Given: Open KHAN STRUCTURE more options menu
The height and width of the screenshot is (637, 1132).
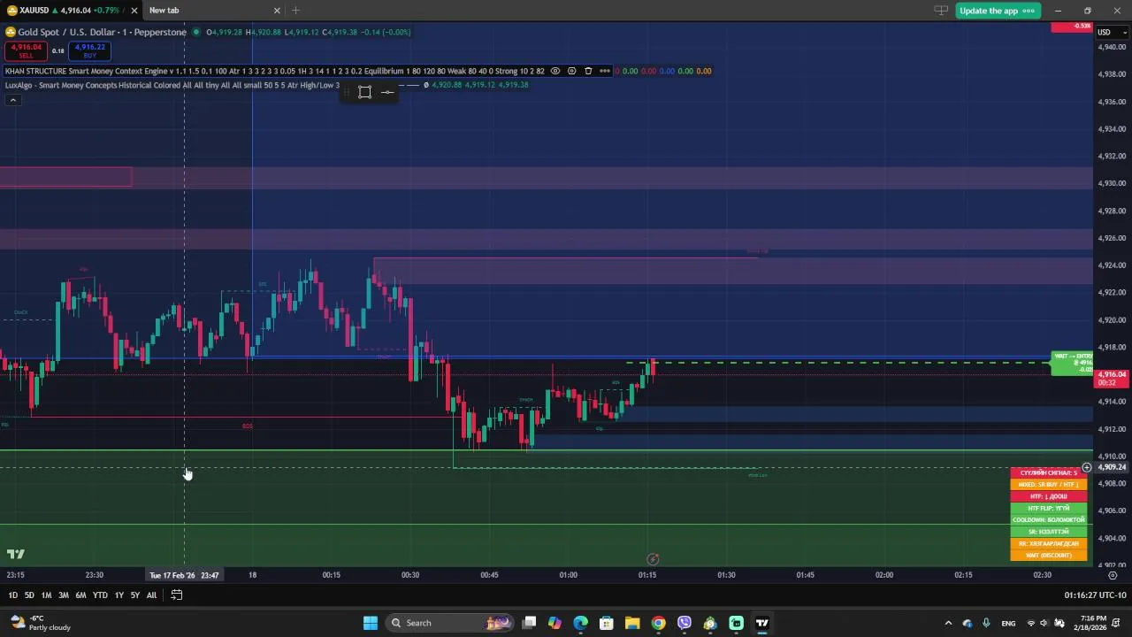Looking at the screenshot, I should (605, 71).
